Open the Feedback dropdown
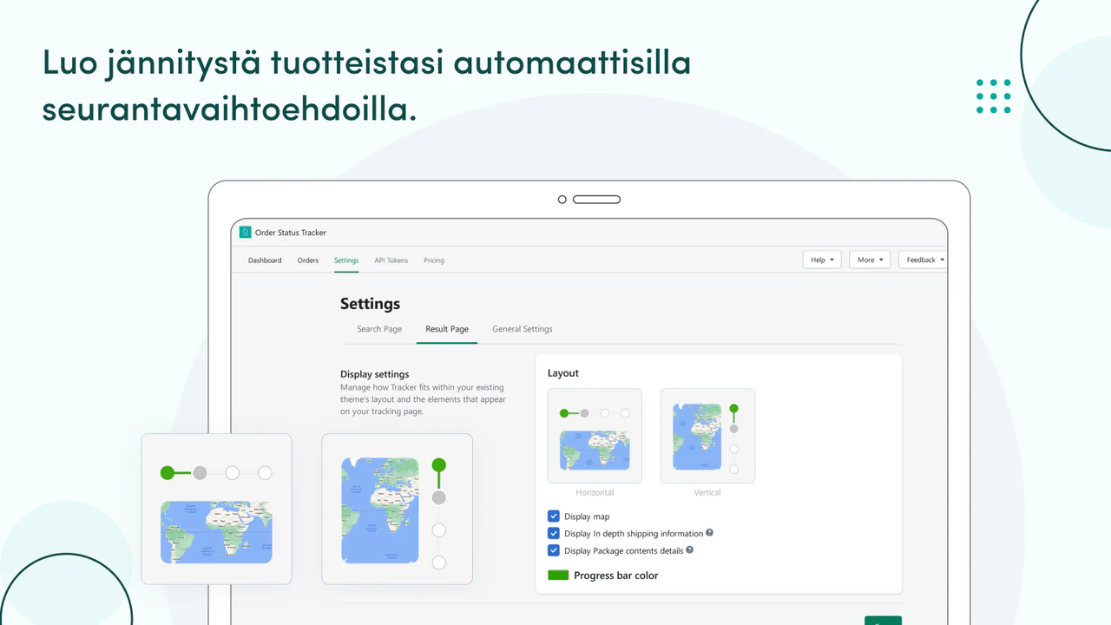The height and width of the screenshot is (625, 1111). 923,260
